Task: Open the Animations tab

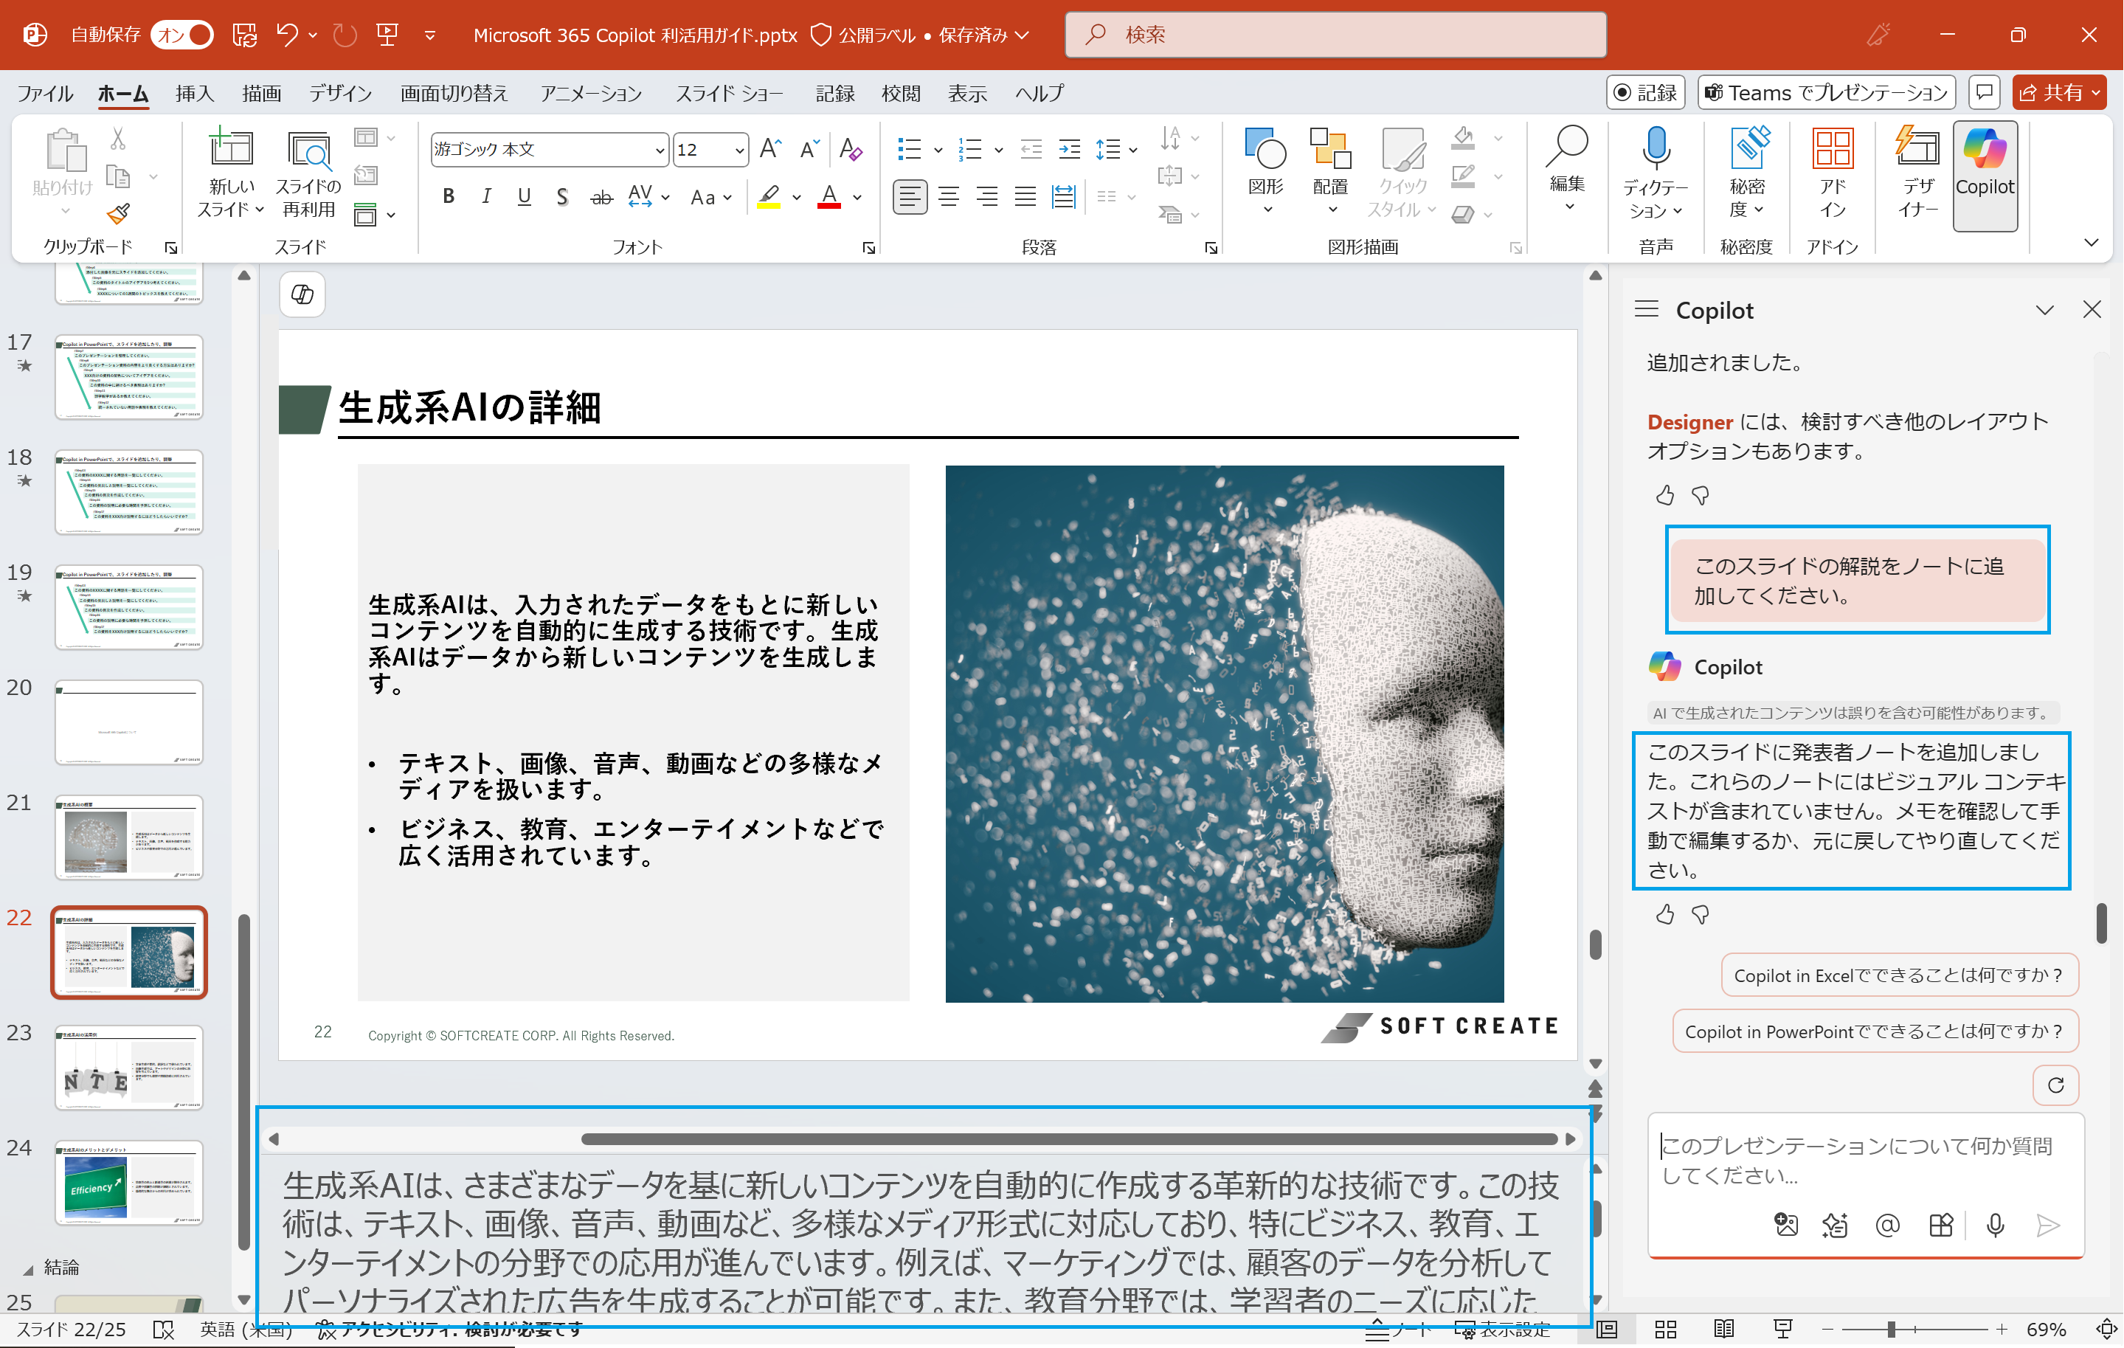Action: [591, 93]
